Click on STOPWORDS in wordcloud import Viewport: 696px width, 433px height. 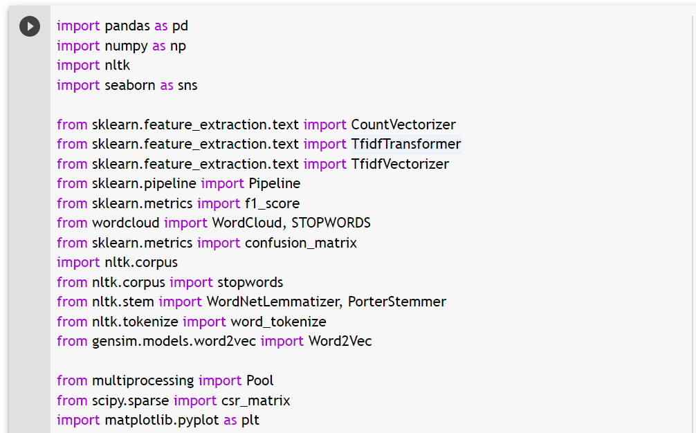[331, 223]
